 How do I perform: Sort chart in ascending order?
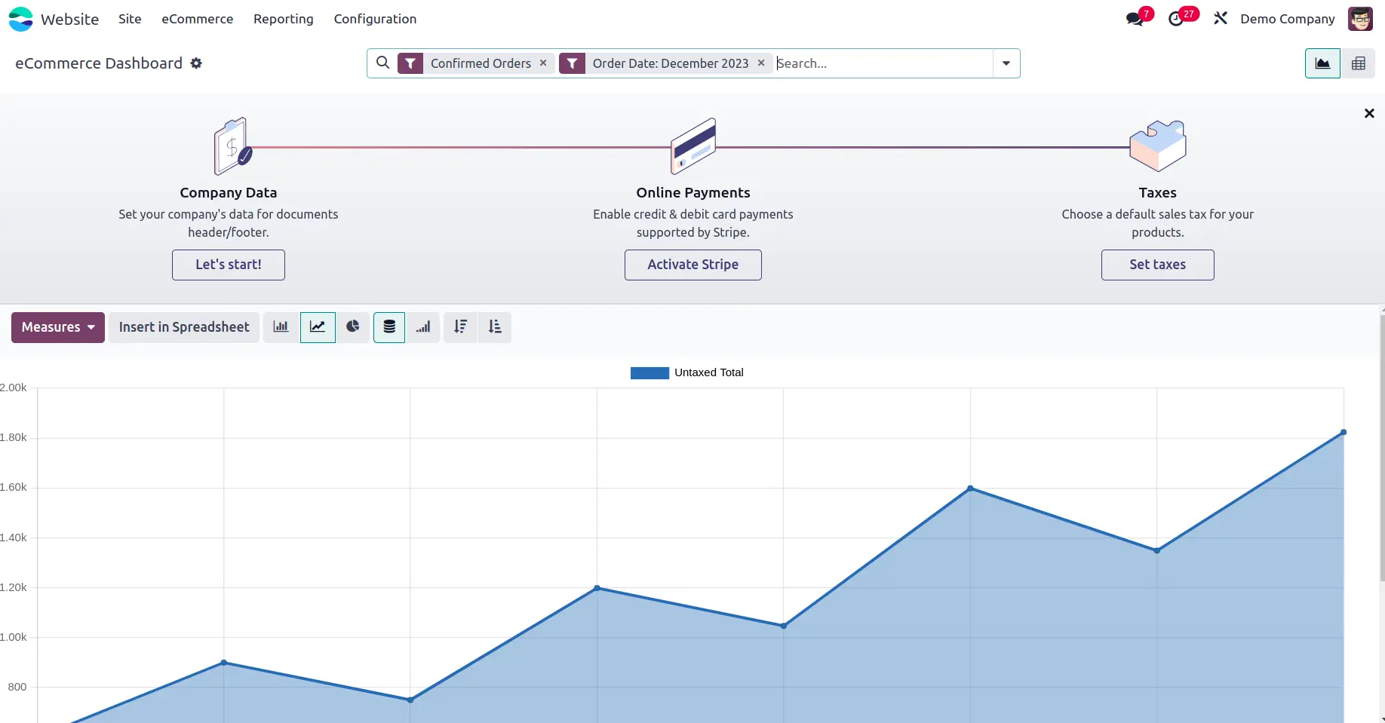(x=495, y=327)
